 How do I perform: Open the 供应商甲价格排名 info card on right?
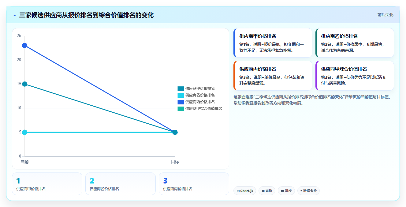coord(273,43)
